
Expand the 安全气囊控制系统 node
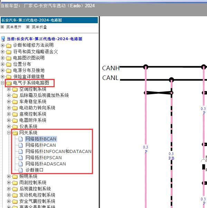(x=9, y=201)
